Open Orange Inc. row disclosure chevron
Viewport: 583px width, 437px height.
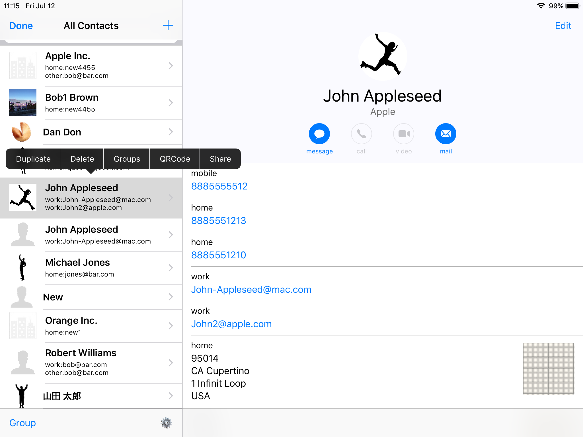(x=171, y=326)
